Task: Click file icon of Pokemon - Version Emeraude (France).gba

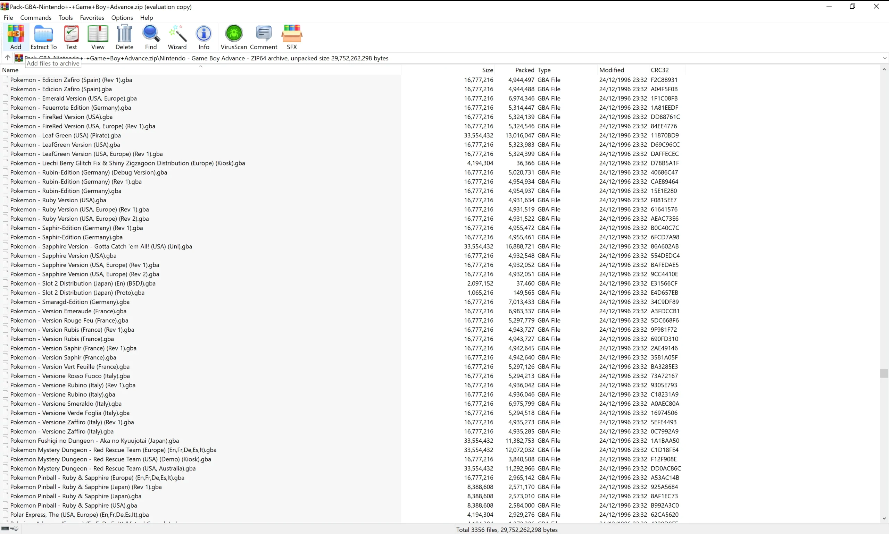Action: [6, 311]
